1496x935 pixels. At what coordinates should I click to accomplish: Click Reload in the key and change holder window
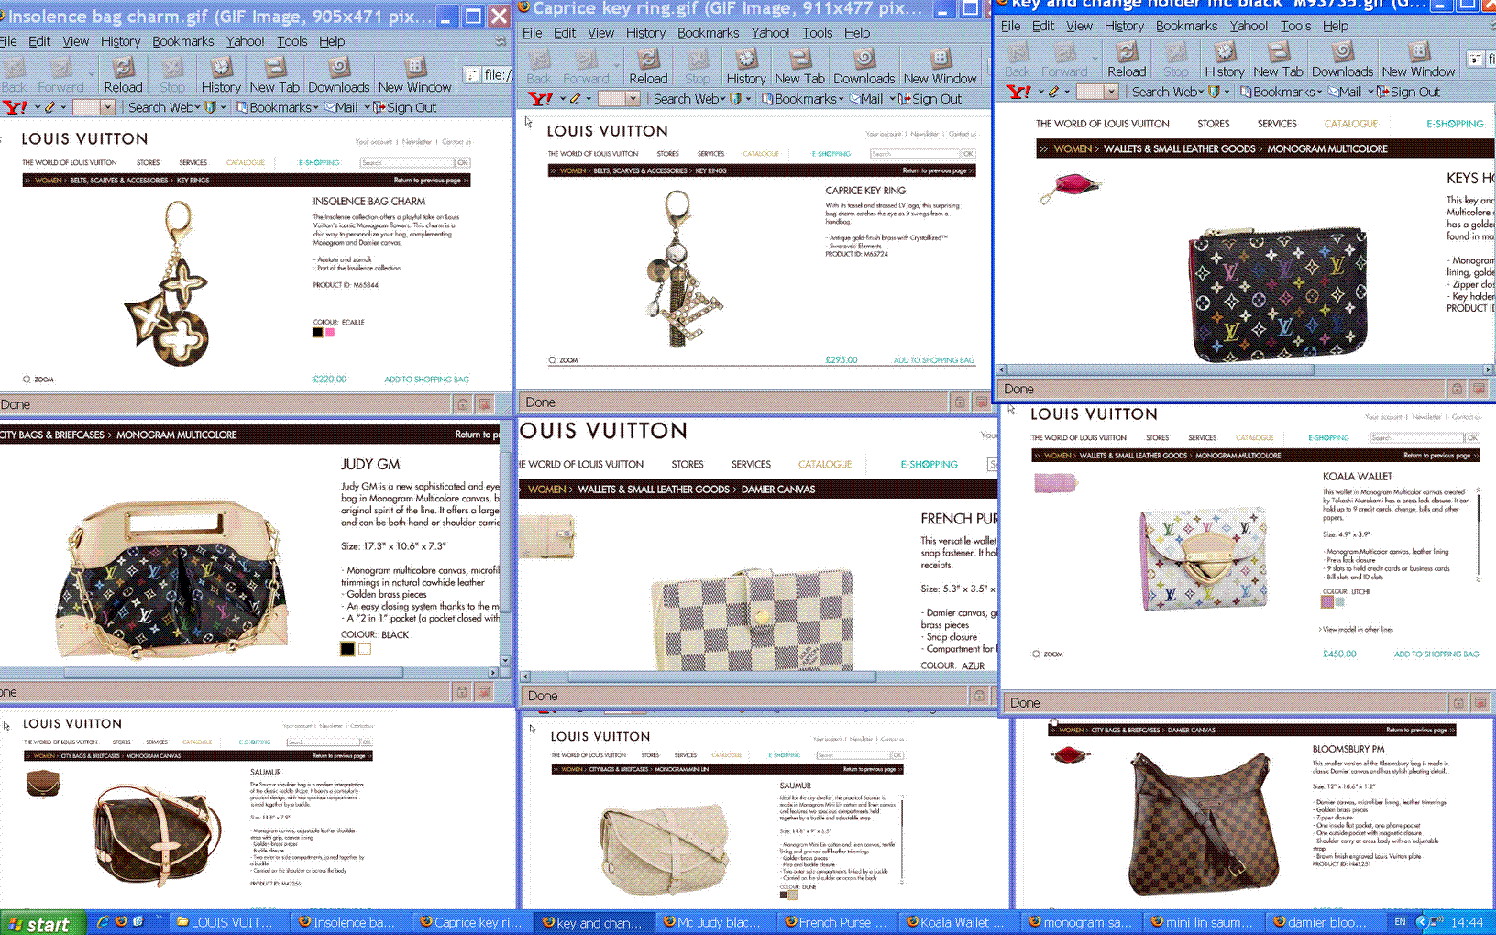1127,60
